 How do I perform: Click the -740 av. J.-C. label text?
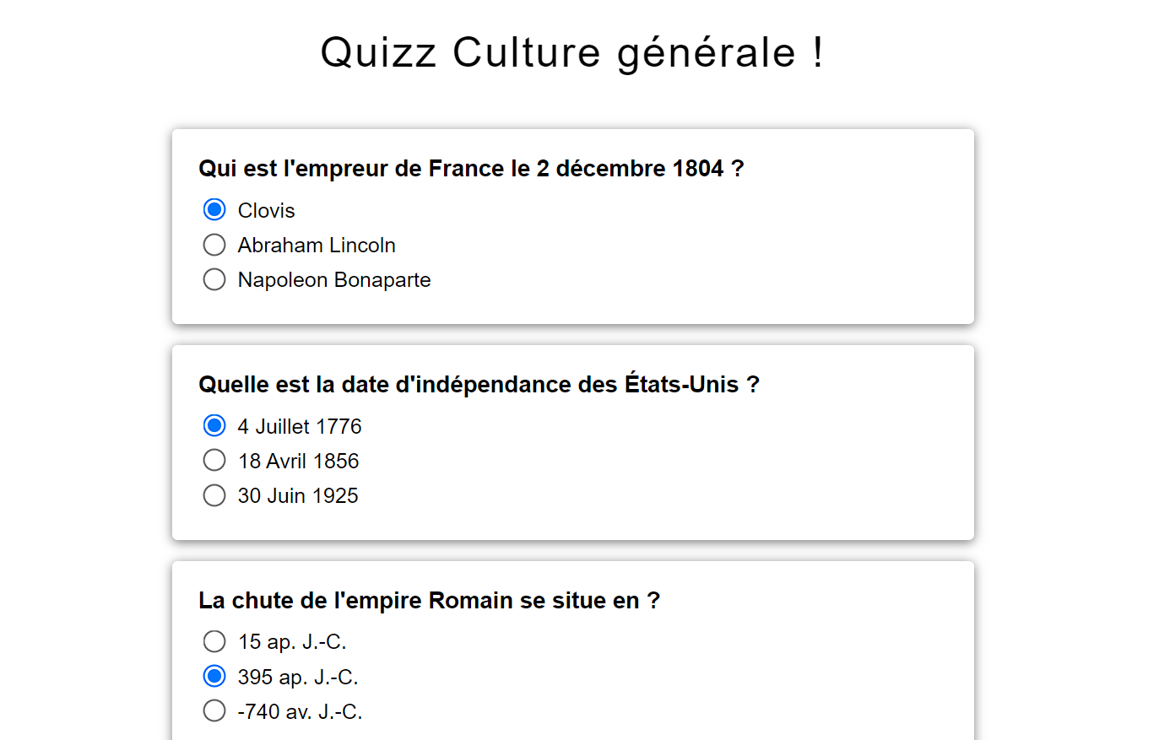(x=301, y=712)
